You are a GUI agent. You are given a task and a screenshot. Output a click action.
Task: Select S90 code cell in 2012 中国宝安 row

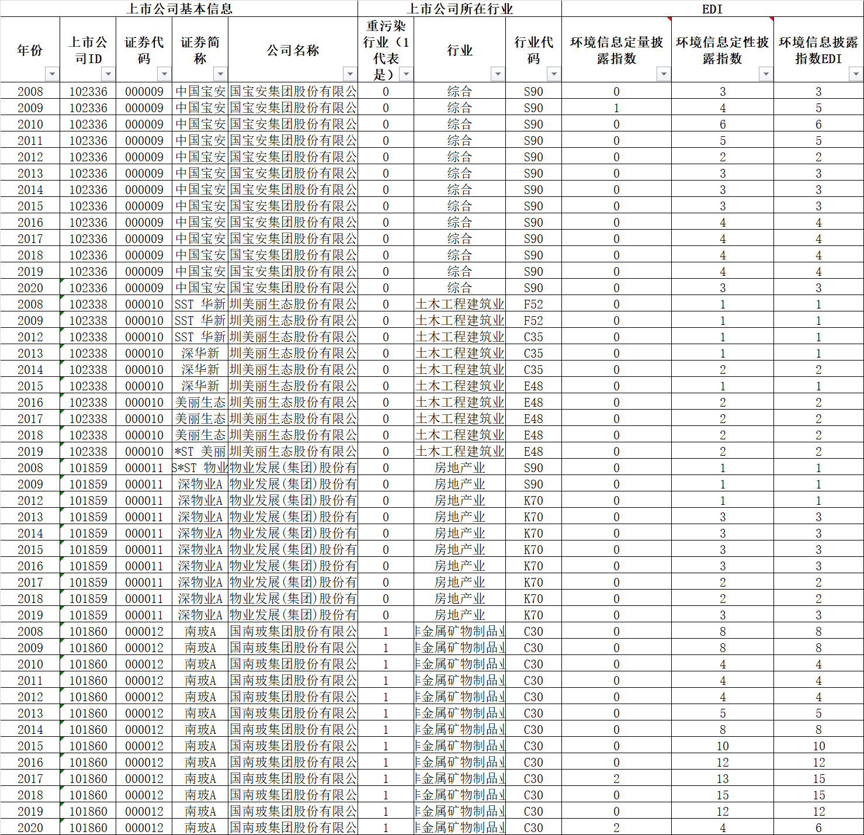(533, 157)
